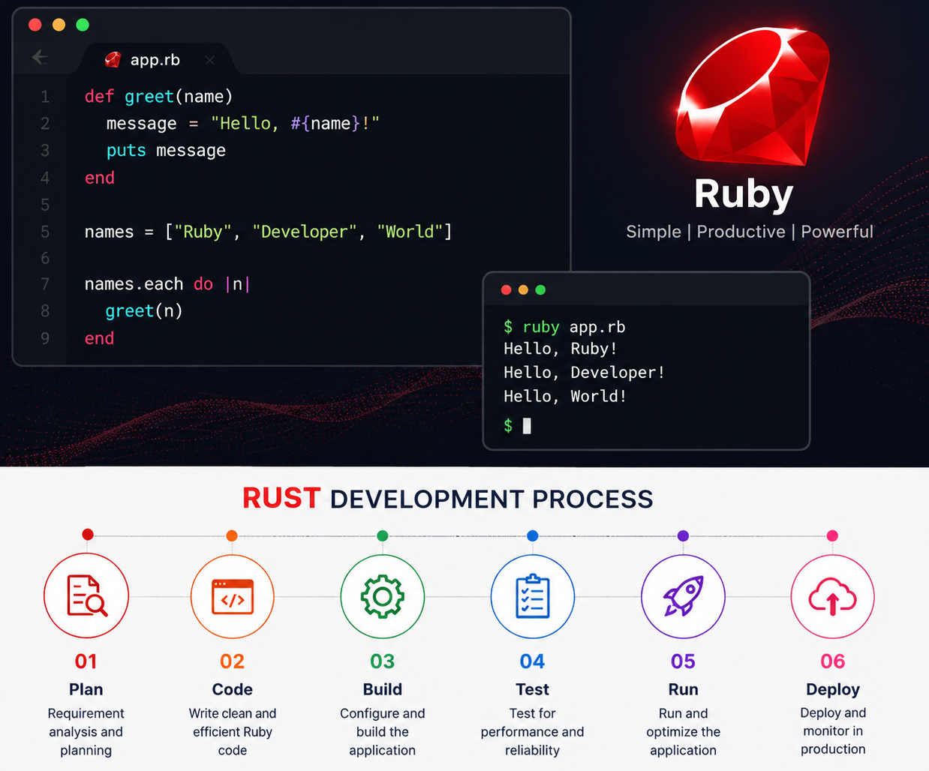Click the 'greet(n)' call in the editor

(144, 311)
